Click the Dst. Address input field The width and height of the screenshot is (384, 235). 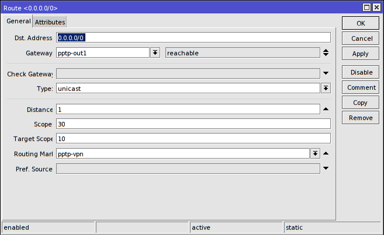[x=193, y=38]
